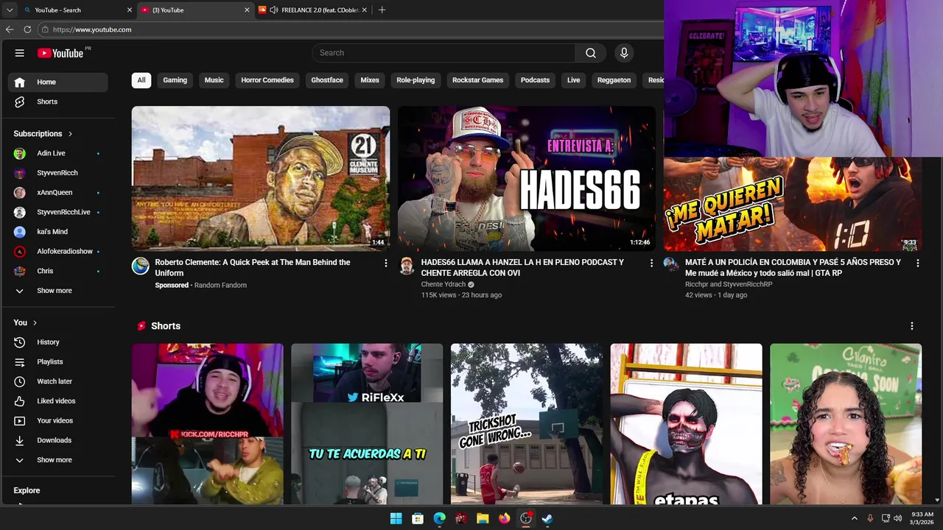The image size is (943, 530).
Task: Select the Rockstar Games chip
Action: pyautogui.click(x=477, y=80)
